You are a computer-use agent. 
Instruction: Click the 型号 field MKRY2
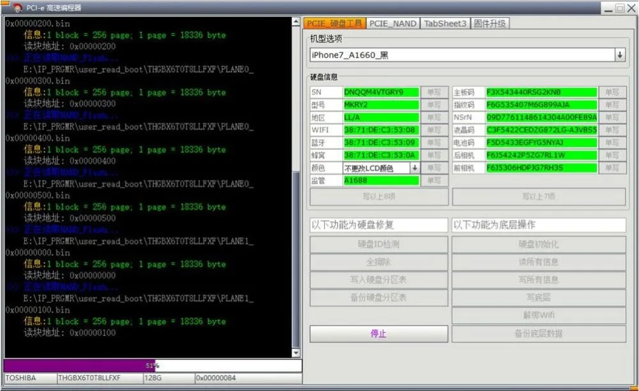pyautogui.click(x=381, y=105)
